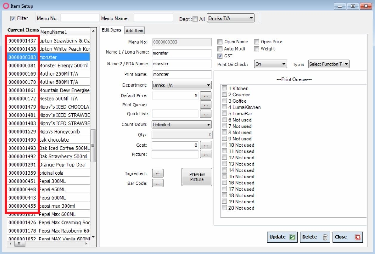Click the green Update button
This screenshot has height=254, width=375.
[282, 237]
